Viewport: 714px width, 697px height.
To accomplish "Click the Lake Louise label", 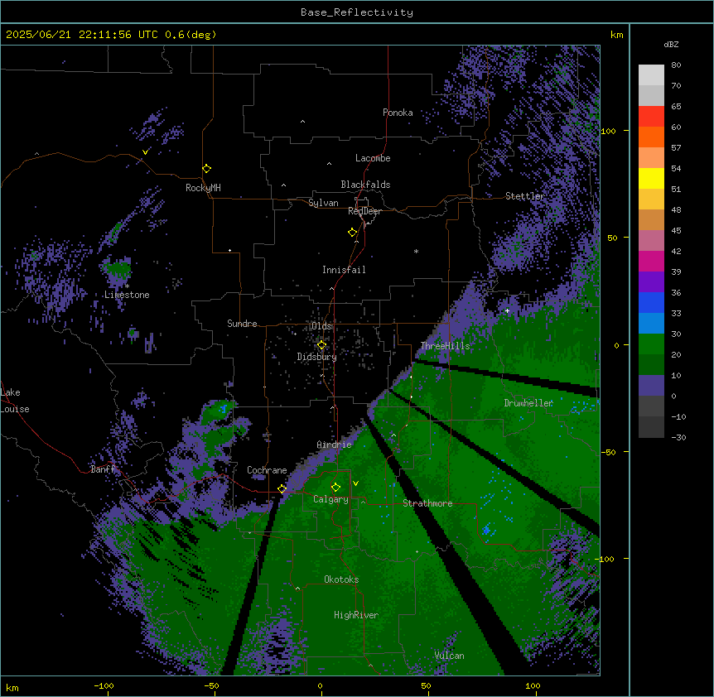I will pos(15,401).
